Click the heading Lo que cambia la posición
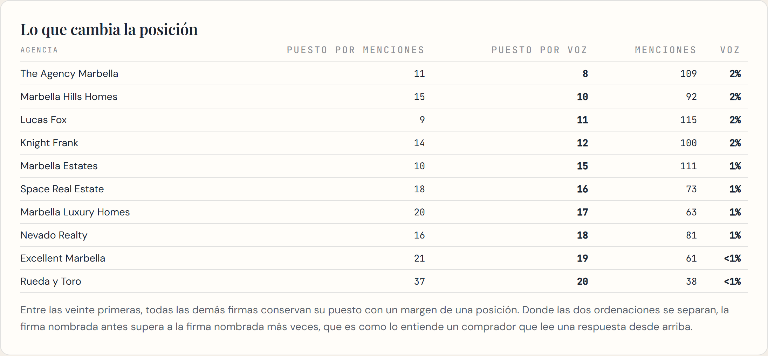 tap(109, 29)
